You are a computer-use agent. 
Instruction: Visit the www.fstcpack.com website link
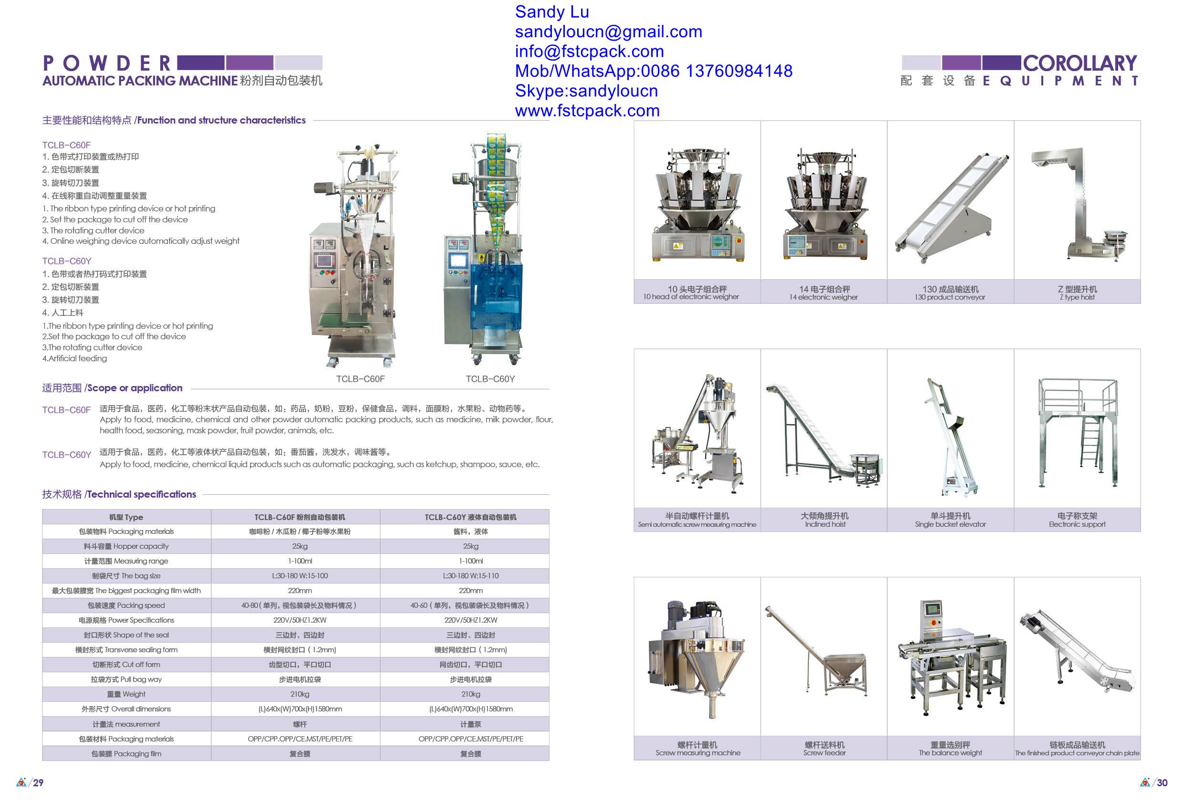pyautogui.click(x=587, y=111)
